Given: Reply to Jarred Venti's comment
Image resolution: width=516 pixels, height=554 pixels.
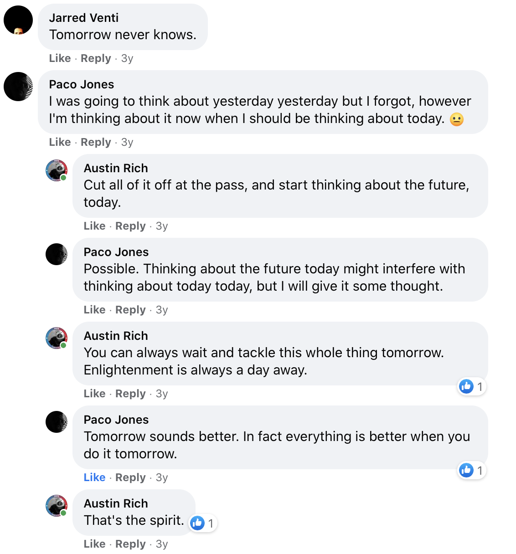Looking at the screenshot, I should [x=96, y=58].
